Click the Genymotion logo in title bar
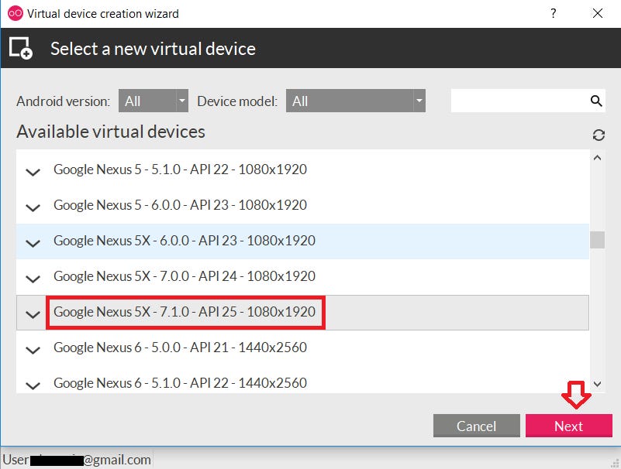Viewport: 621px width, 469px height. coord(16,13)
